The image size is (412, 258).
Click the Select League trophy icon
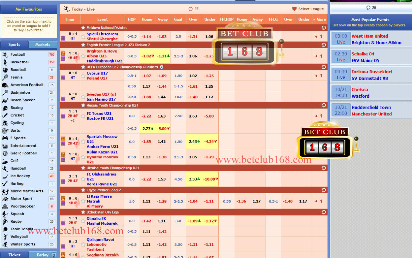(x=294, y=9)
